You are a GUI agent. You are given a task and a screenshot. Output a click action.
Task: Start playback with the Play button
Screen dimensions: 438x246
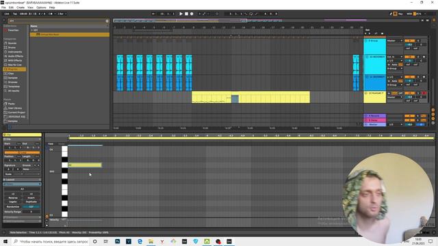coord(181,14)
